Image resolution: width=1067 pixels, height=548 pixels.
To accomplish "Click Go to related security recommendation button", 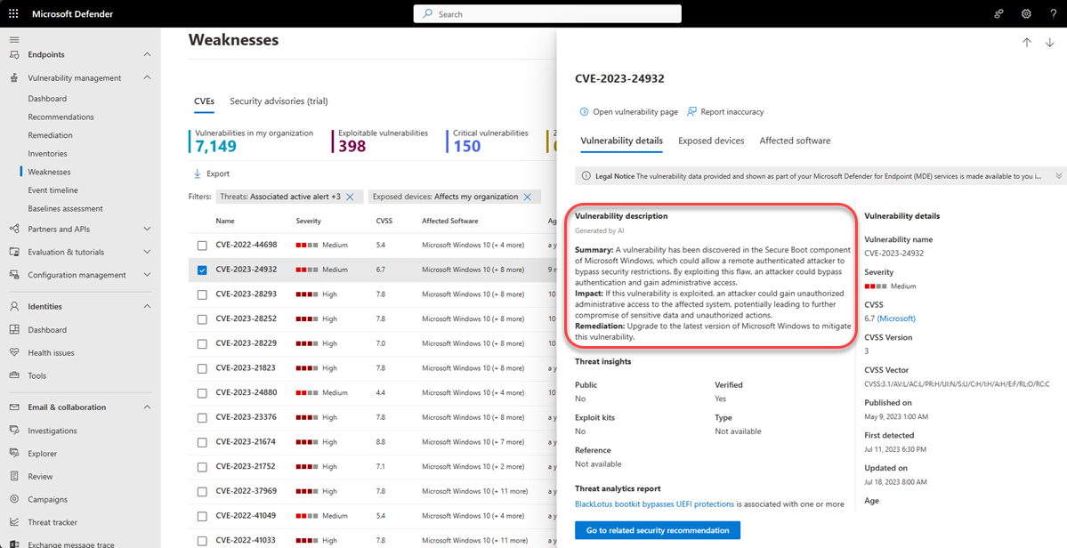I will (658, 530).
